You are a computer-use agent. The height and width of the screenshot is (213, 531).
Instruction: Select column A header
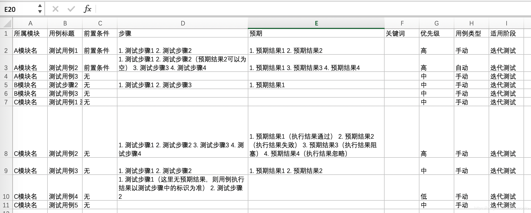[30, 23]
